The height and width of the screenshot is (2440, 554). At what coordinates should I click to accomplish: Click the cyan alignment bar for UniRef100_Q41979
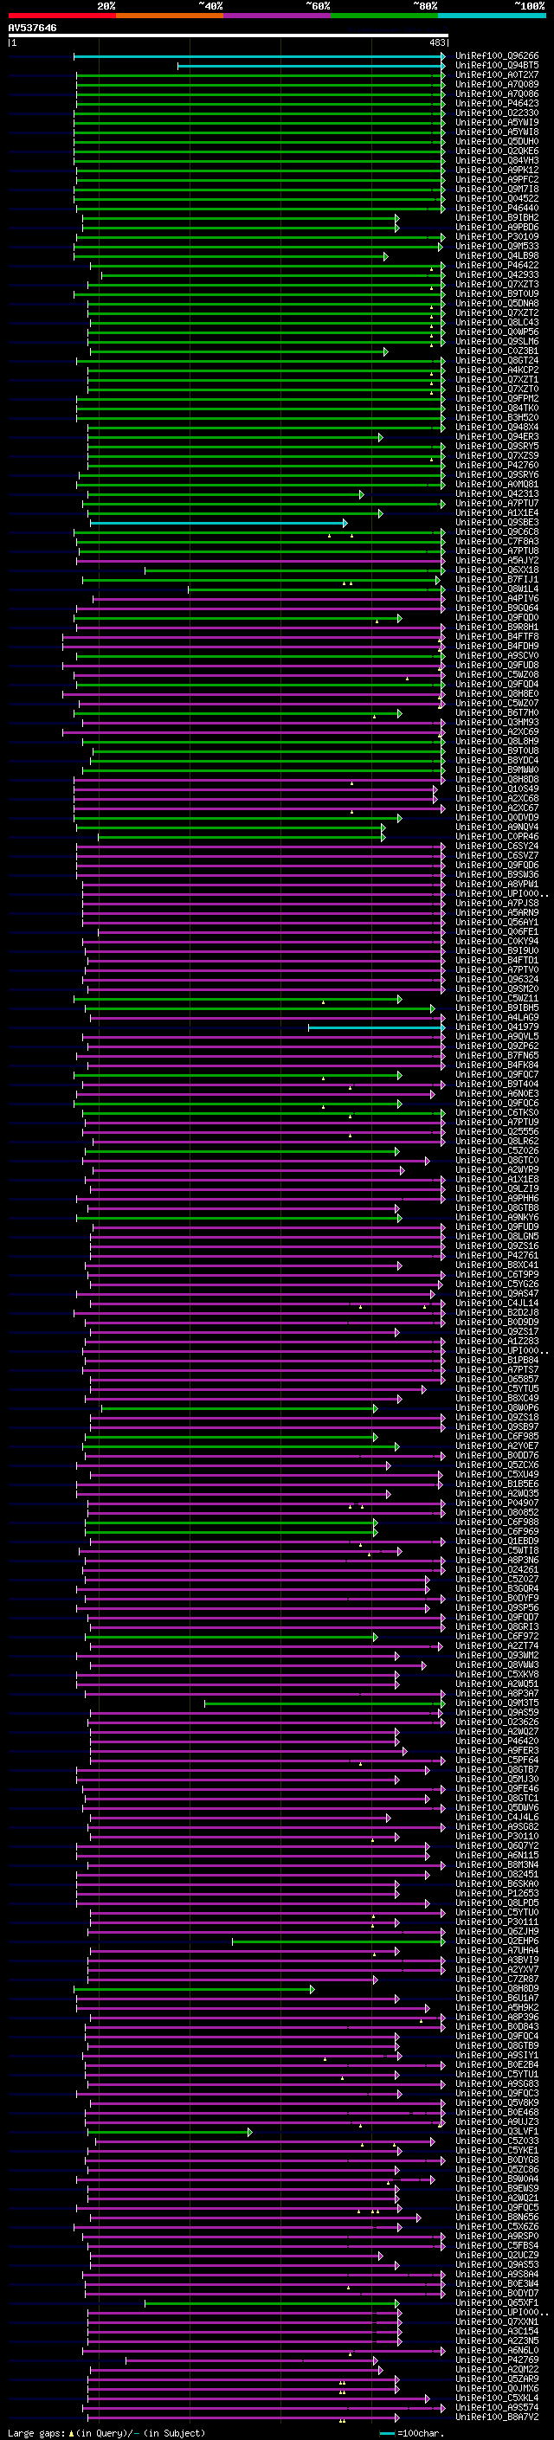(377, 1027)
